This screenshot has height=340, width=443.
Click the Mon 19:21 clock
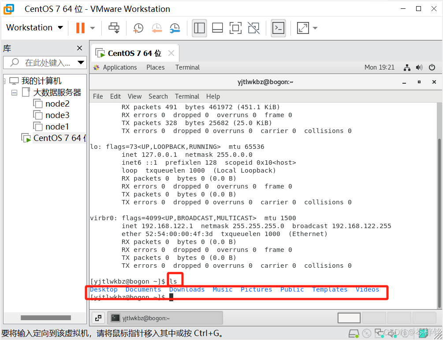coord(380,67)
